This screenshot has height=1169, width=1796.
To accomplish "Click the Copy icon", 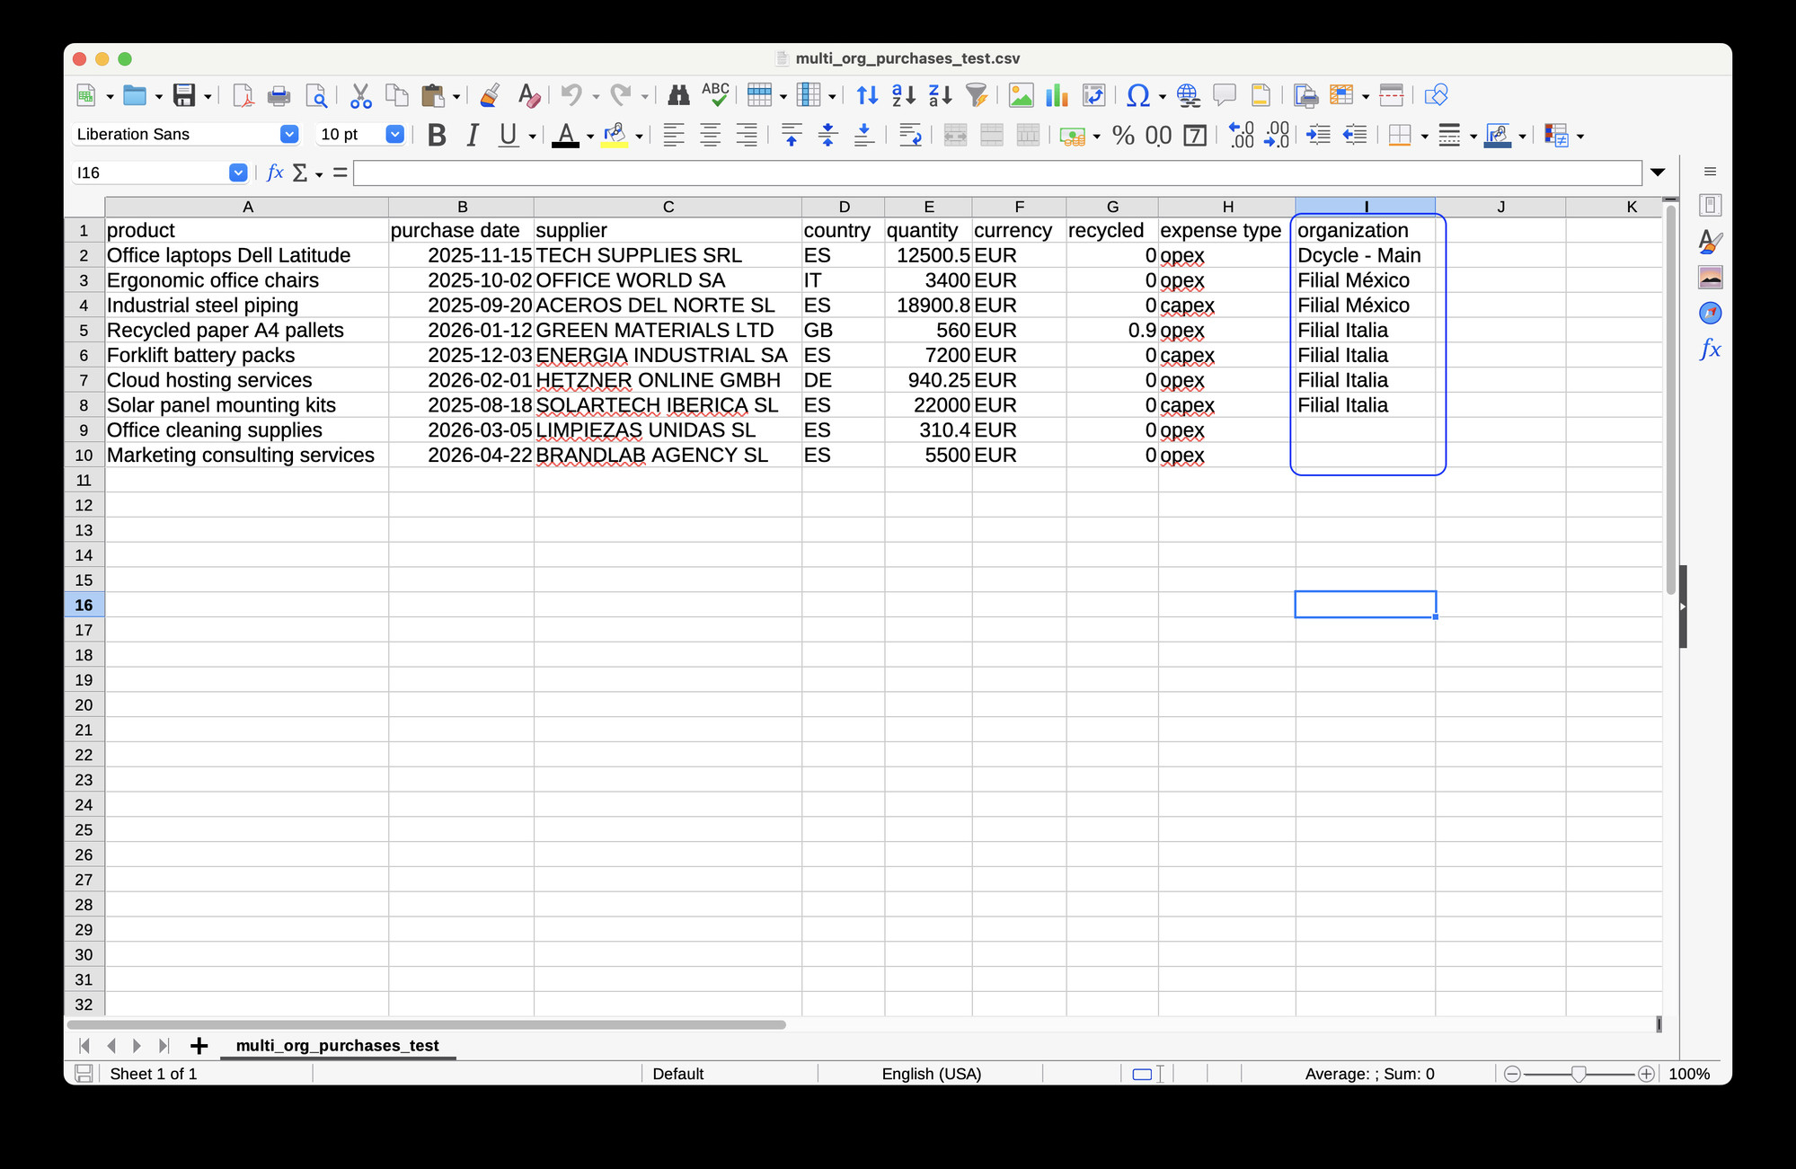I will click(396, 95).
